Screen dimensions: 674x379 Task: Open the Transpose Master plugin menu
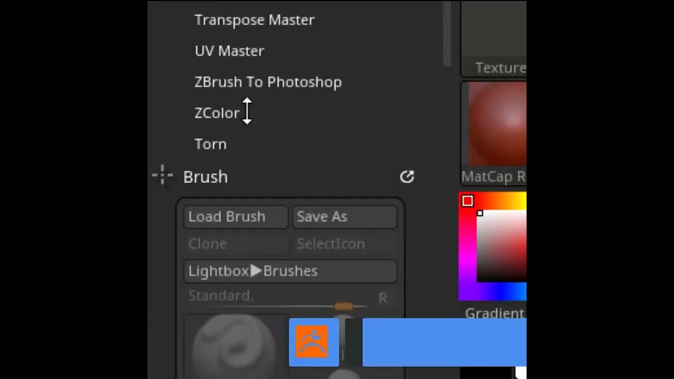254,20
